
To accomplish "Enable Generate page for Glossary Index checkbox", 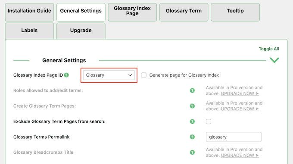I will pyautogui.click(x=143, y=75).
